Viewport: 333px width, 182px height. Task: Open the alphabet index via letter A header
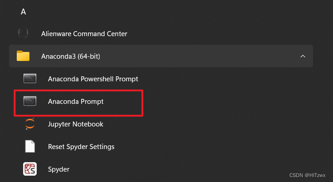coord(23,12)
